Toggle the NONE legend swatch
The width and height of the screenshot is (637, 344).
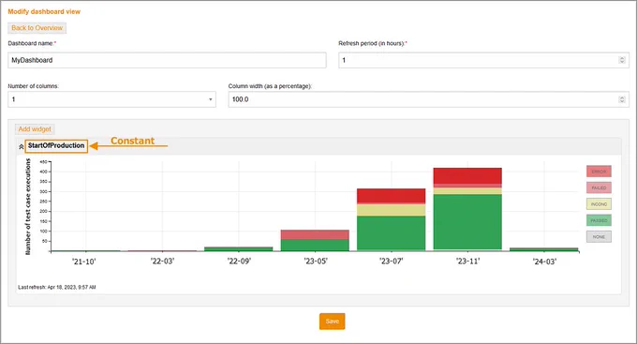pyautogui.click(x=599, y=236)
